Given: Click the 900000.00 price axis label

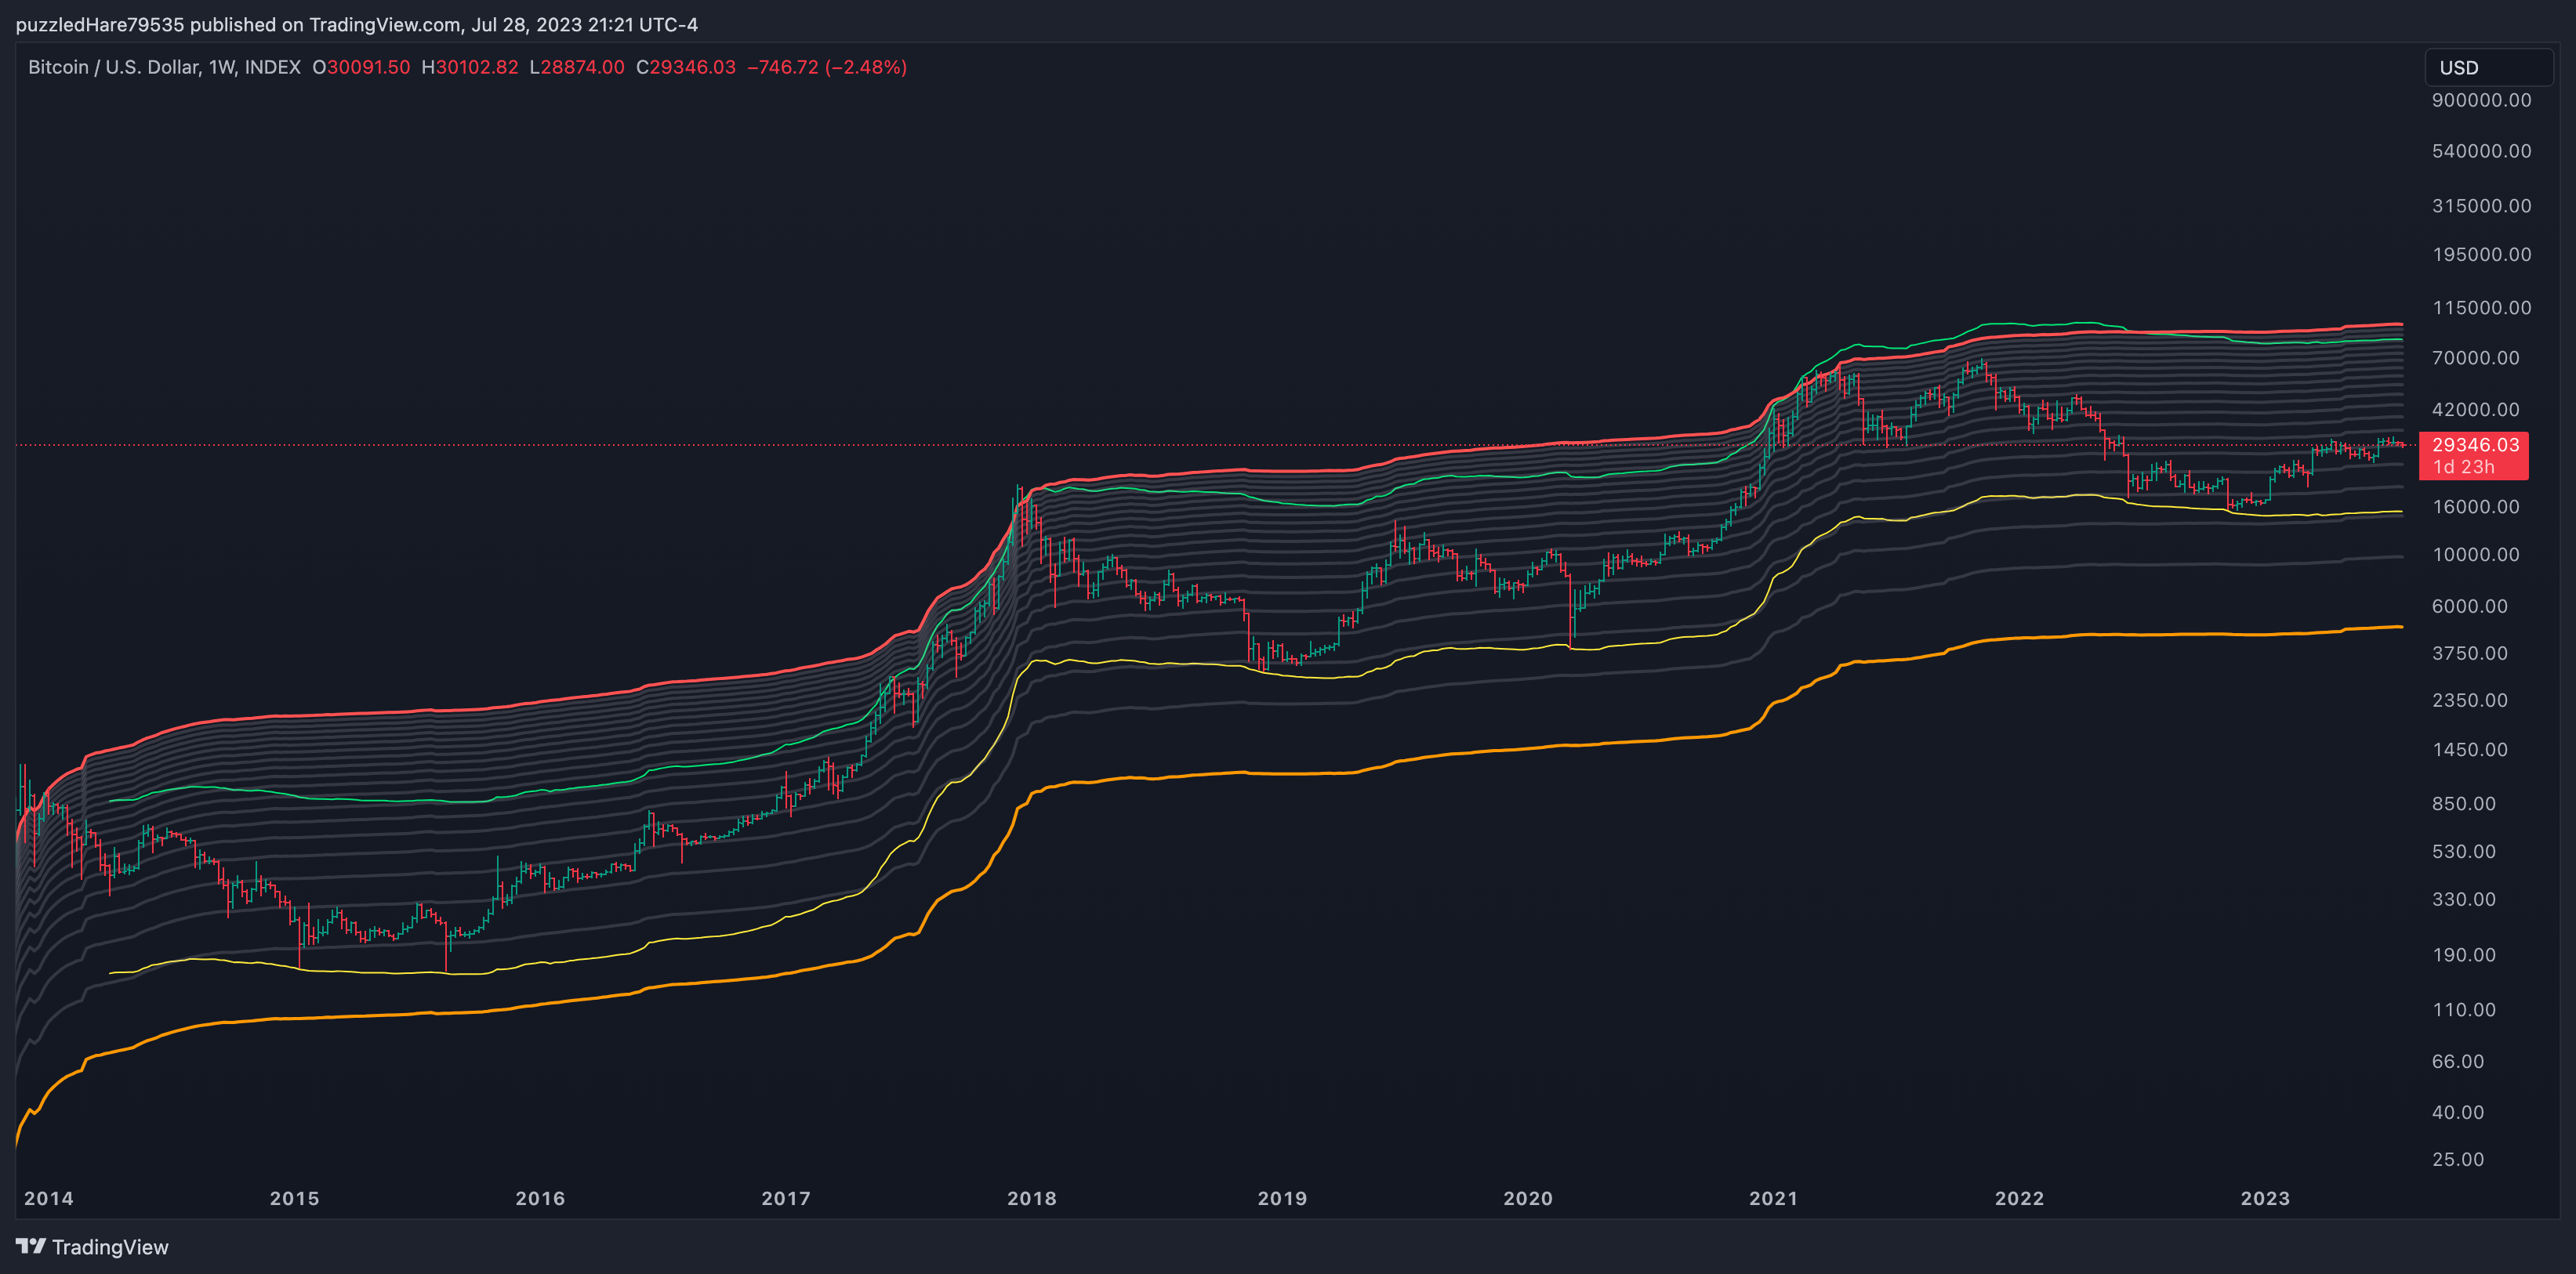Looking at the screenshot, I should [2482, 100].
